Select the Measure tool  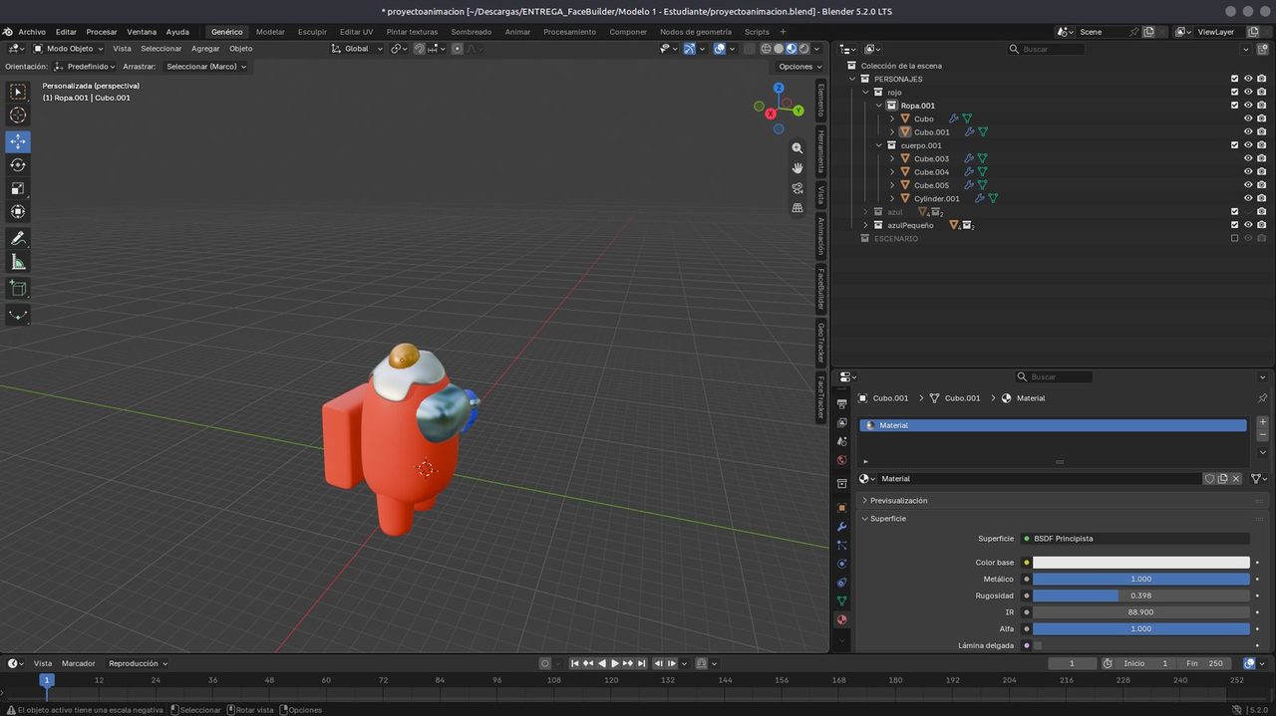[18, 262]
